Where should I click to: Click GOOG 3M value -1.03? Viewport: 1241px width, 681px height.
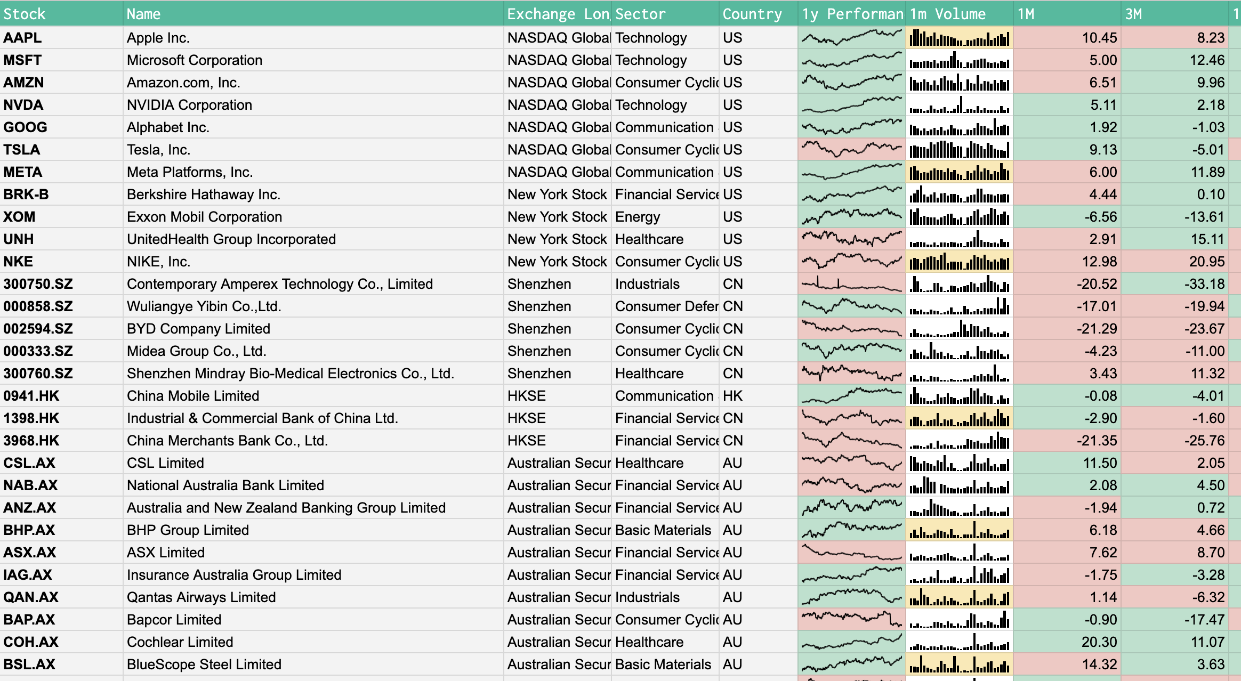pyautogui.click(x=1174, y=127)
